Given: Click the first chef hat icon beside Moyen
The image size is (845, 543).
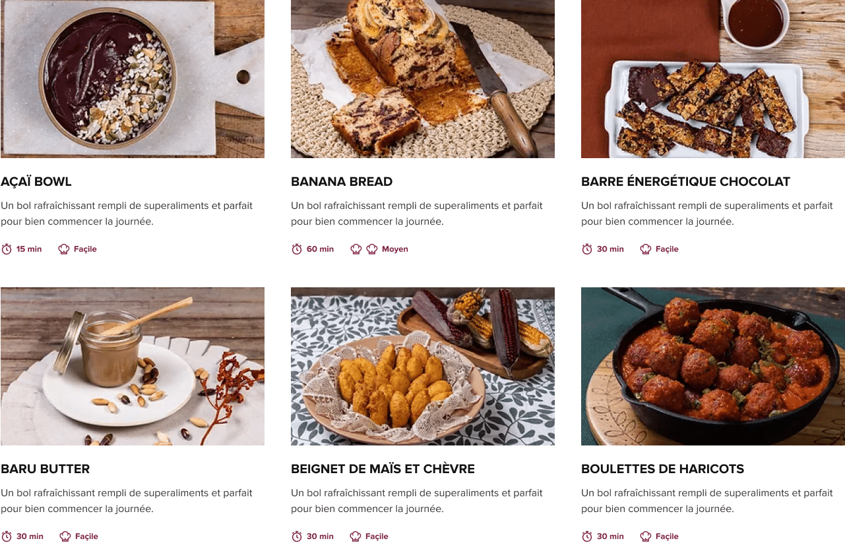Looking at the screenshot, I should point(356,249).
